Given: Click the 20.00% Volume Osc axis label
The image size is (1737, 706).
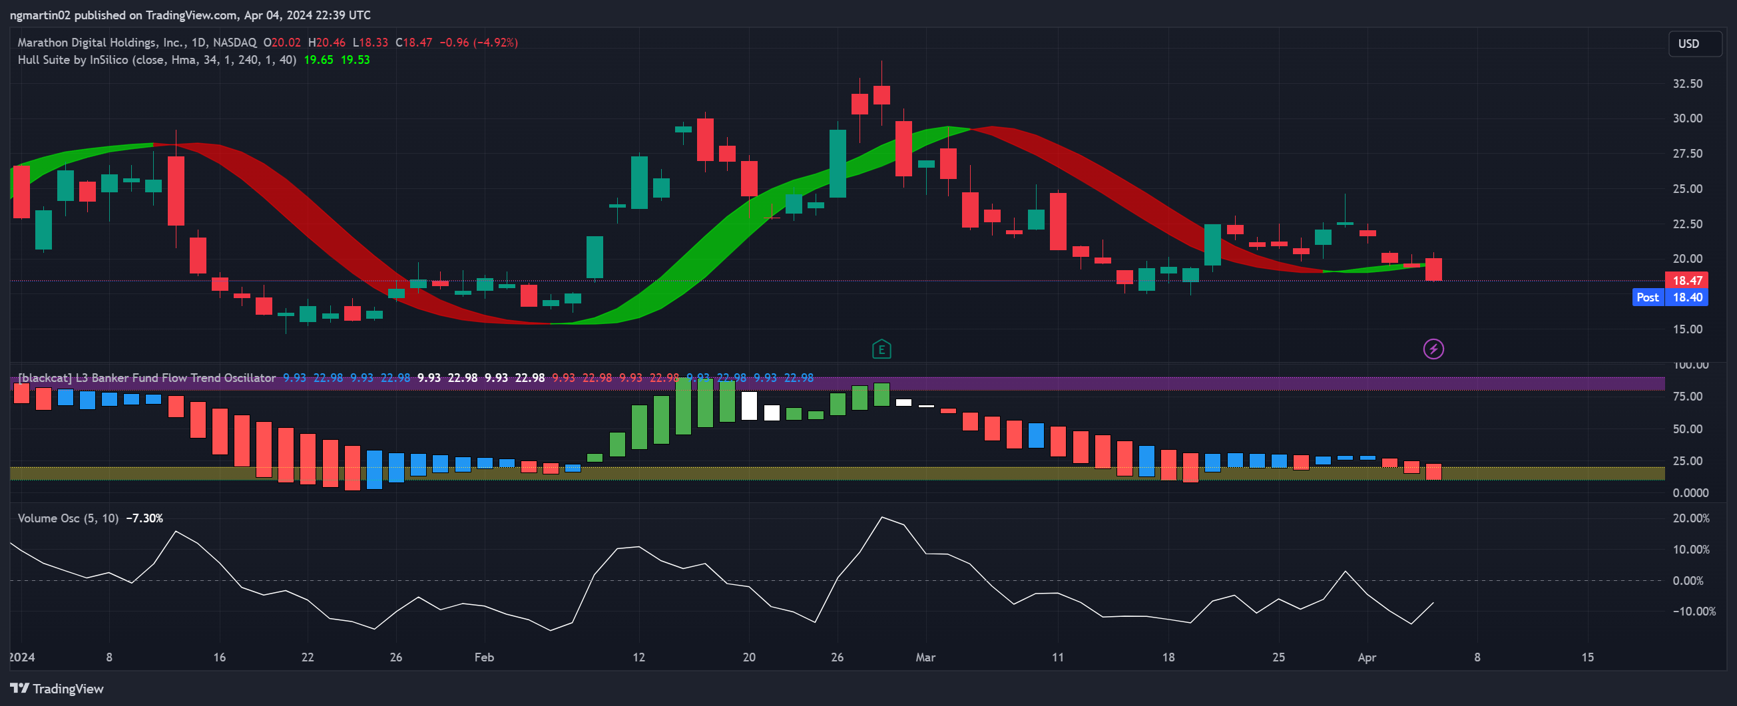Looking at the screenshot, I should pos(1691,518).
